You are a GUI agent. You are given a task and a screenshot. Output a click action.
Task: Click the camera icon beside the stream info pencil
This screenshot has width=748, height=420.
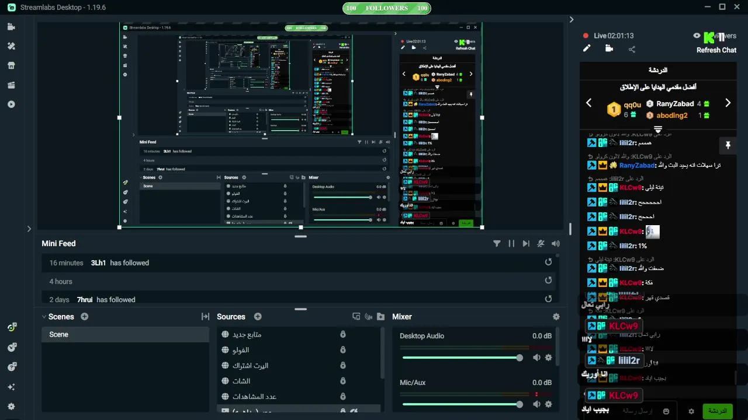[x=609, y=49]
